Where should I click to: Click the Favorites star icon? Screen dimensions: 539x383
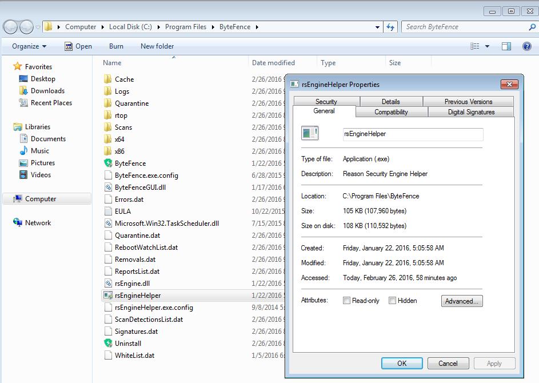17,66
